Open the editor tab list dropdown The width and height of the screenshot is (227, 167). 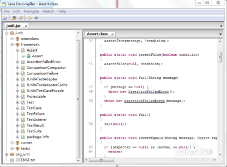220,34
